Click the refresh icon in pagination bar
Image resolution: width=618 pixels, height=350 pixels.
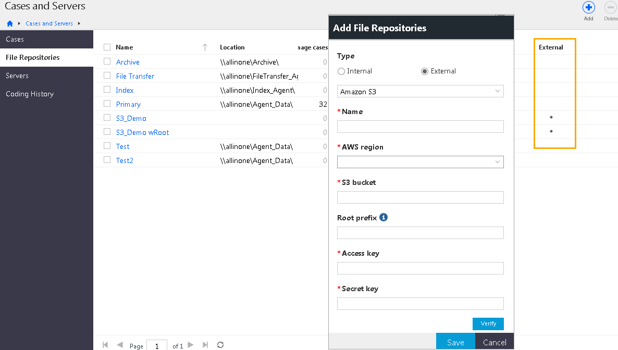[220, 345]
